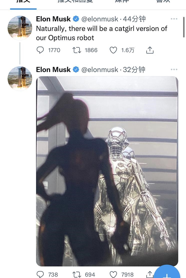186x278 pixels.
Task: Like the photo tweet with 7918 likes
Action: [x=113, y=274]
